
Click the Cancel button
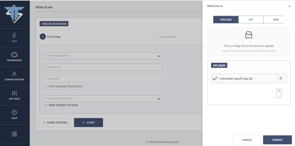(247, 140)
